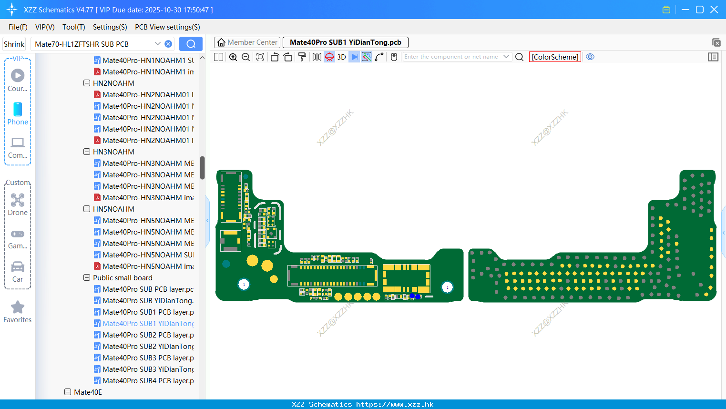The image size is (726, 409).
Task: Open the right side panel icon
Action: pyautogui.click(x=713, y=57)
